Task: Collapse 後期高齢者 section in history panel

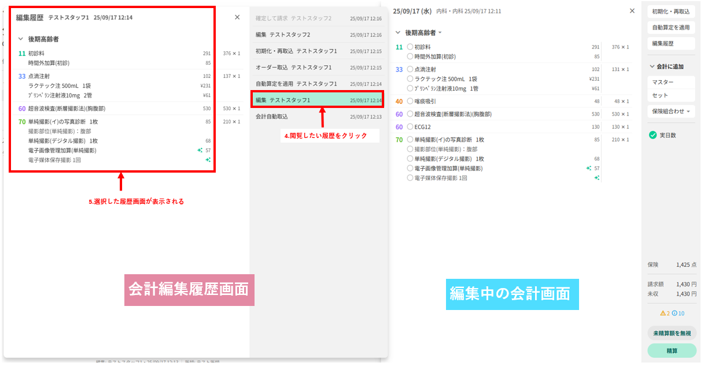Action: click(x=21, y=39)
